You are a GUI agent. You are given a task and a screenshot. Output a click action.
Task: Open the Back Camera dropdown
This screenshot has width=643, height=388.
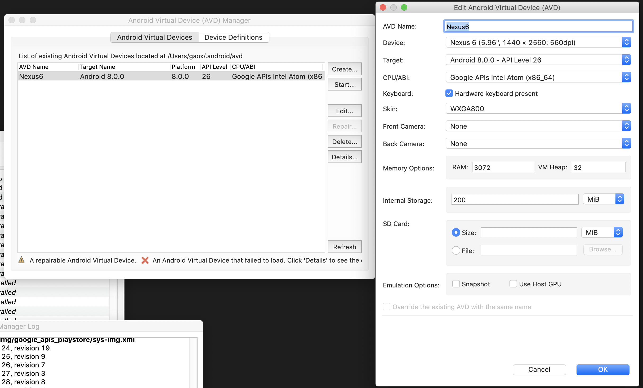626,144
